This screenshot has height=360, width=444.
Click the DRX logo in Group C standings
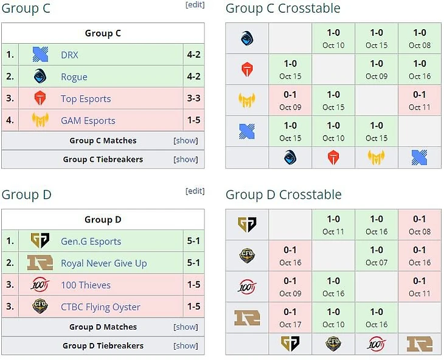pyautogui.click(x=40, y=55)
